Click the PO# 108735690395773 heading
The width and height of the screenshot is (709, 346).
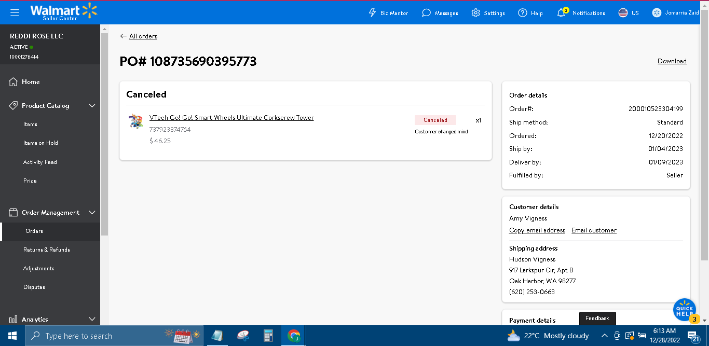[188, 62]
